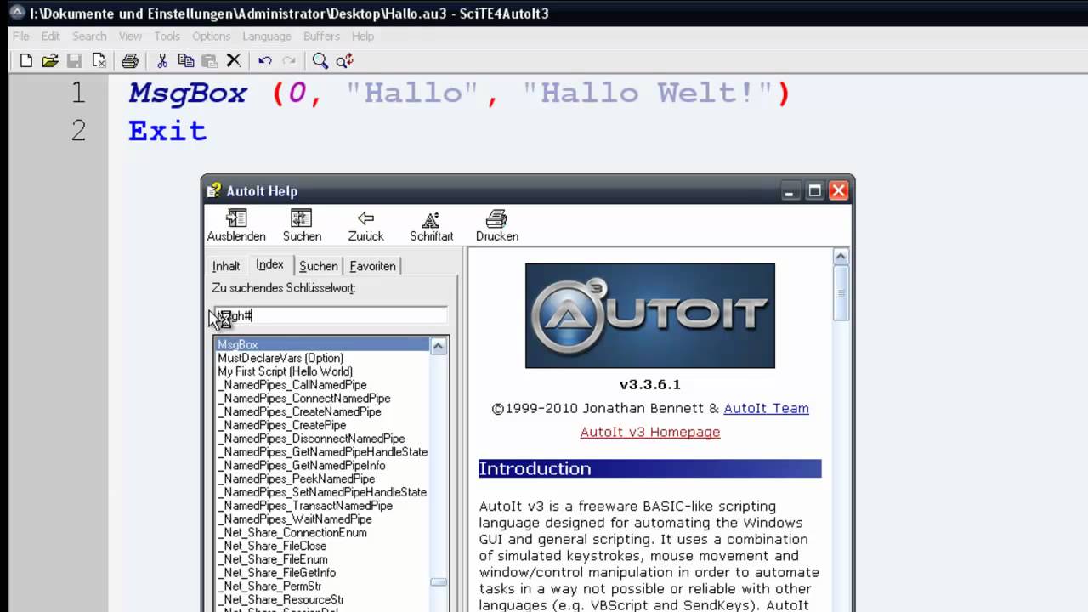Open the File menu in SciTE
Image resolution: width=1088 pixels, height=612 pixels.
21,37
